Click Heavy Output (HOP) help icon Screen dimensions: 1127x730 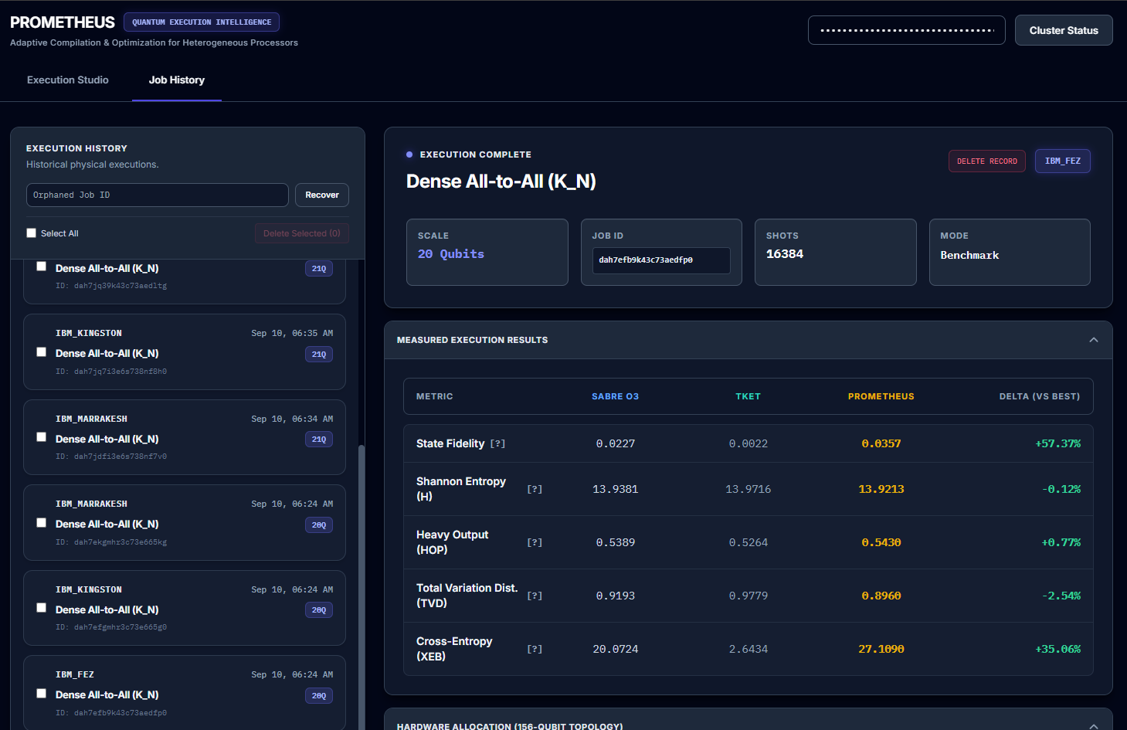[535, 542]
